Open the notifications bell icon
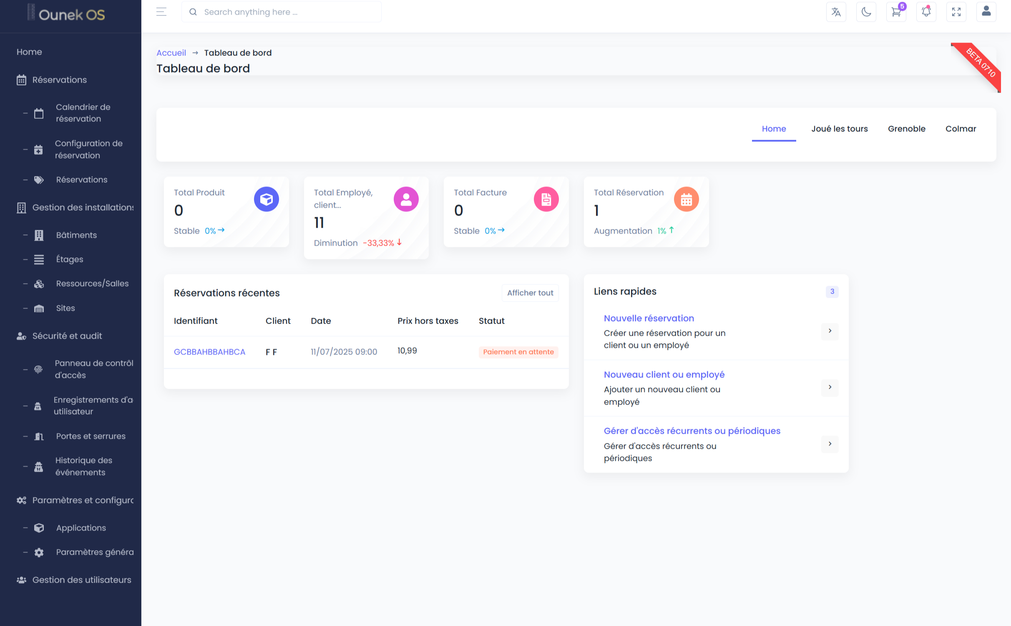 (926, 12)
